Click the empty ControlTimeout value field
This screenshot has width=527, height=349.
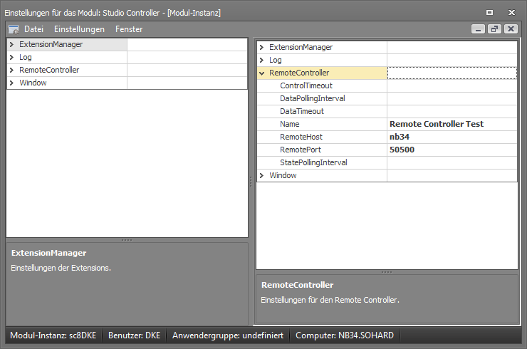[452, 85]
